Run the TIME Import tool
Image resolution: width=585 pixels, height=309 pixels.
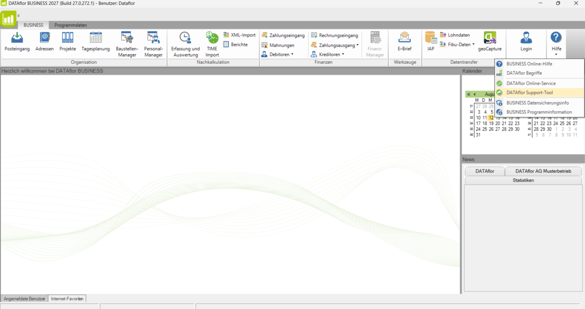(x=212, y=44)
